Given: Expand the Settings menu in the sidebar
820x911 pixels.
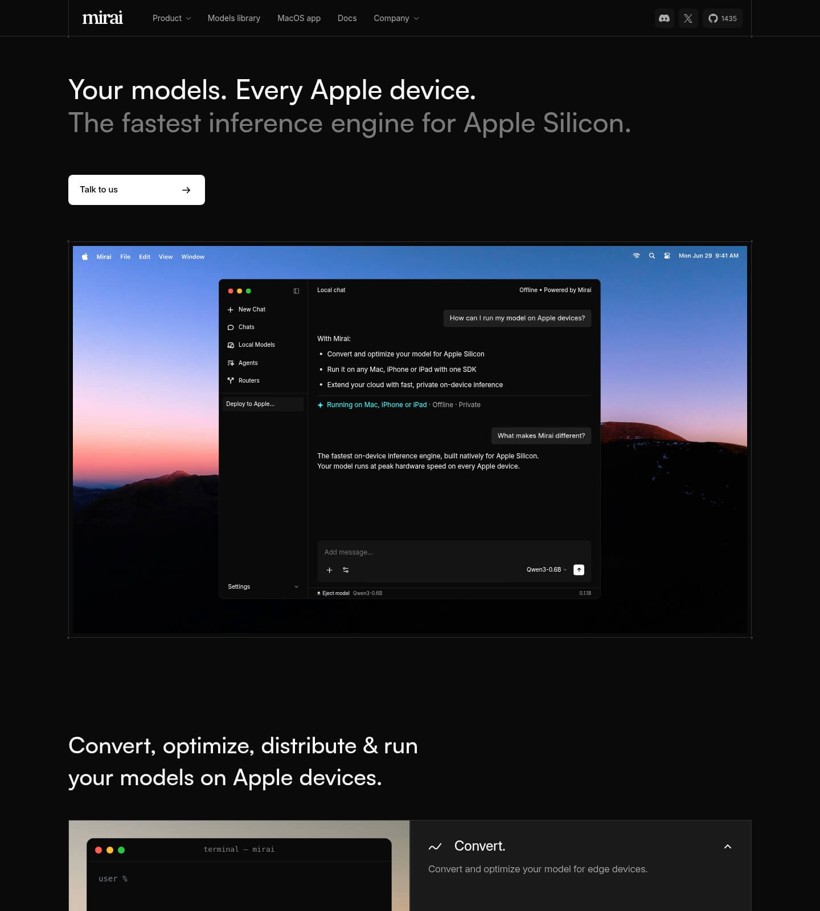Looking at the screenshot, I should (263, 587).
